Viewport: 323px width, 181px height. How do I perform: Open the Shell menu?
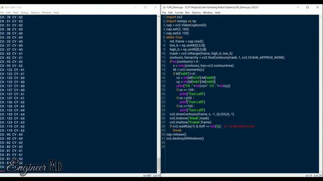click(x=16, y=13)
